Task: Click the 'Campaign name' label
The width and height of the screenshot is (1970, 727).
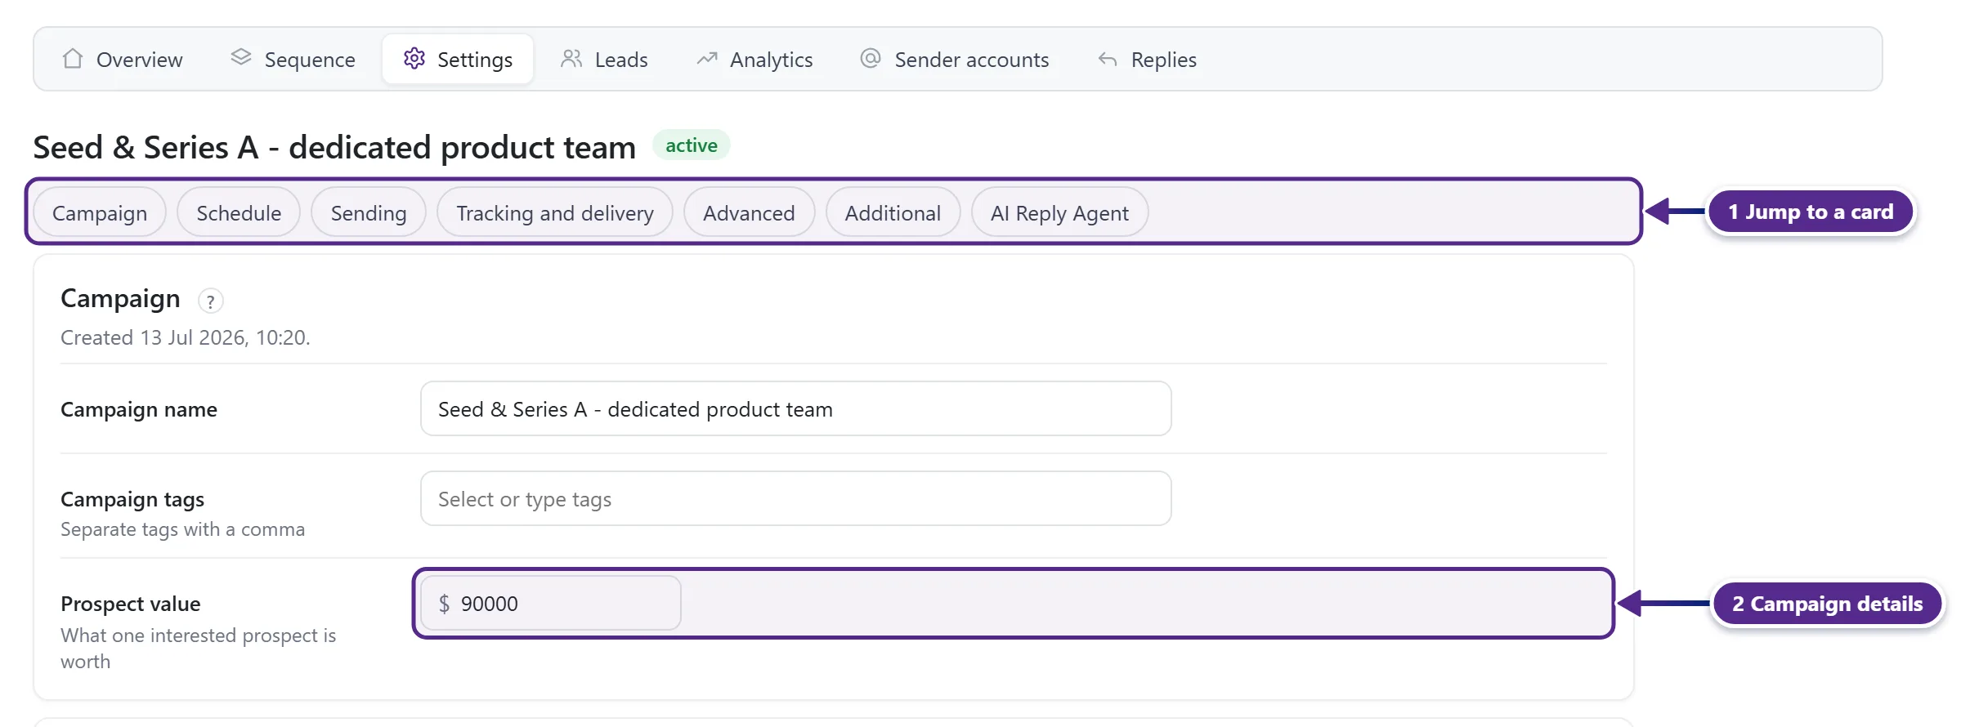Action: pos(139,409)
